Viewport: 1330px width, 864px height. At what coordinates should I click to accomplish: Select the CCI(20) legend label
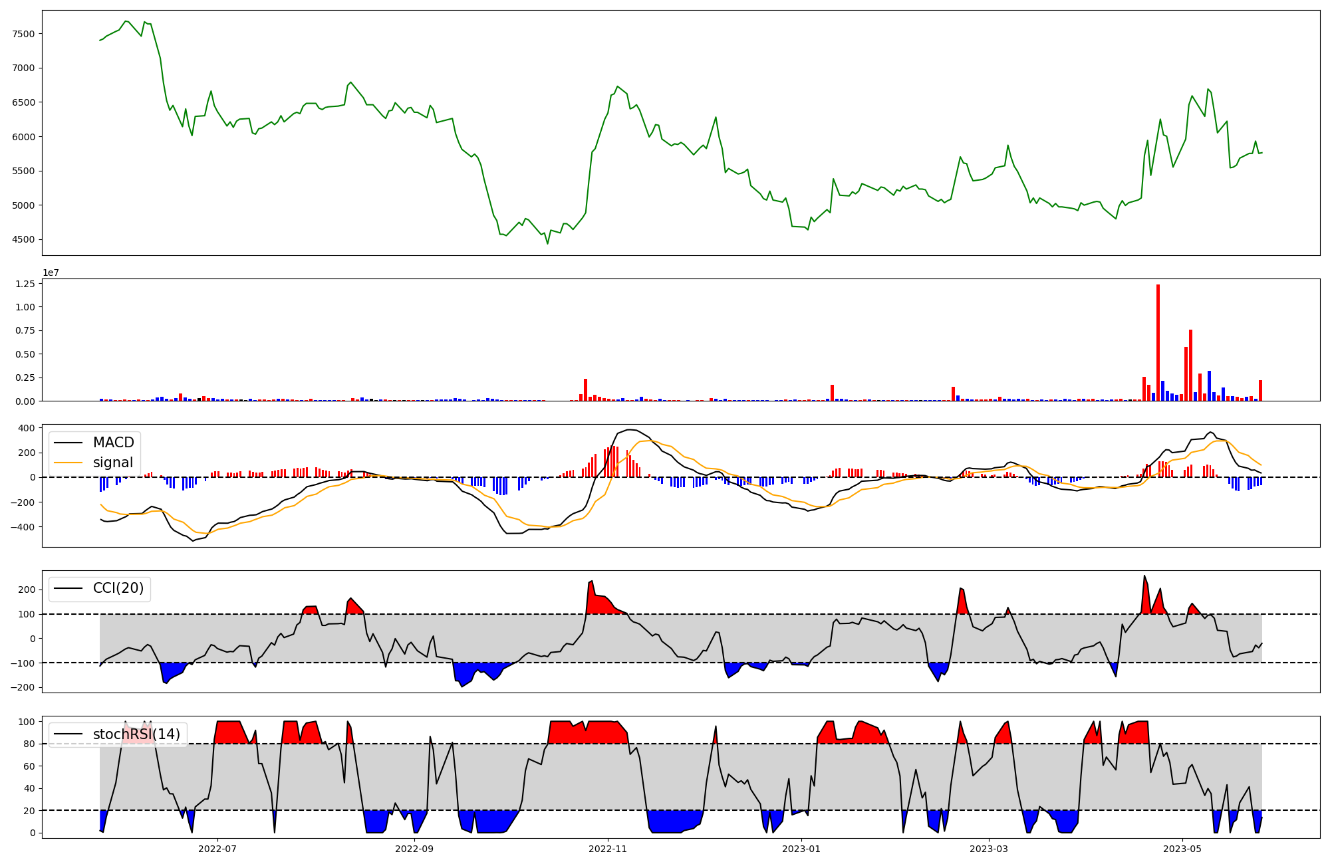click(x=118, y=588)
